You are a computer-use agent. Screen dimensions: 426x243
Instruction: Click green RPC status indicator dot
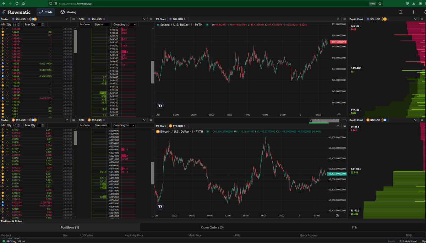pyautogui.click(x=3, y=241)
